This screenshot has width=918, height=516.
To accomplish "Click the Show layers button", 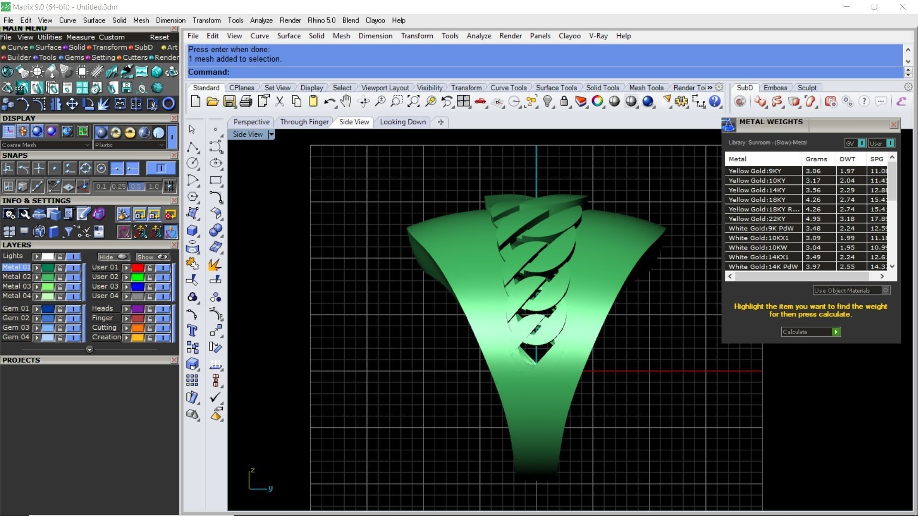I will tap(152, 257).
